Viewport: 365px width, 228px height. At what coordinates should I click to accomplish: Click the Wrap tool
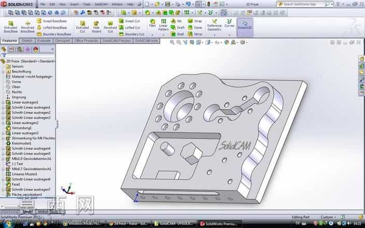pos(195,21)
